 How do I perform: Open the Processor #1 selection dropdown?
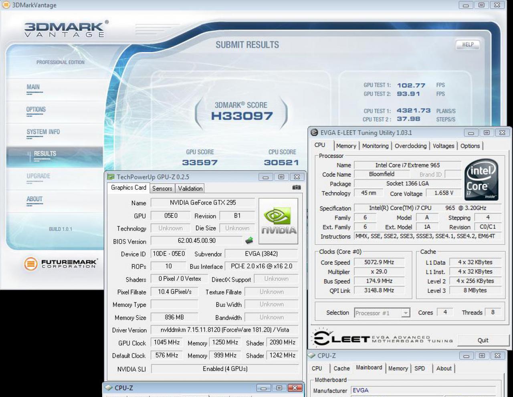(406, 313)
